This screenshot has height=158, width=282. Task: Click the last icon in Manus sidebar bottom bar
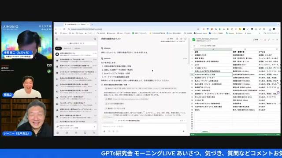point(94,133)
